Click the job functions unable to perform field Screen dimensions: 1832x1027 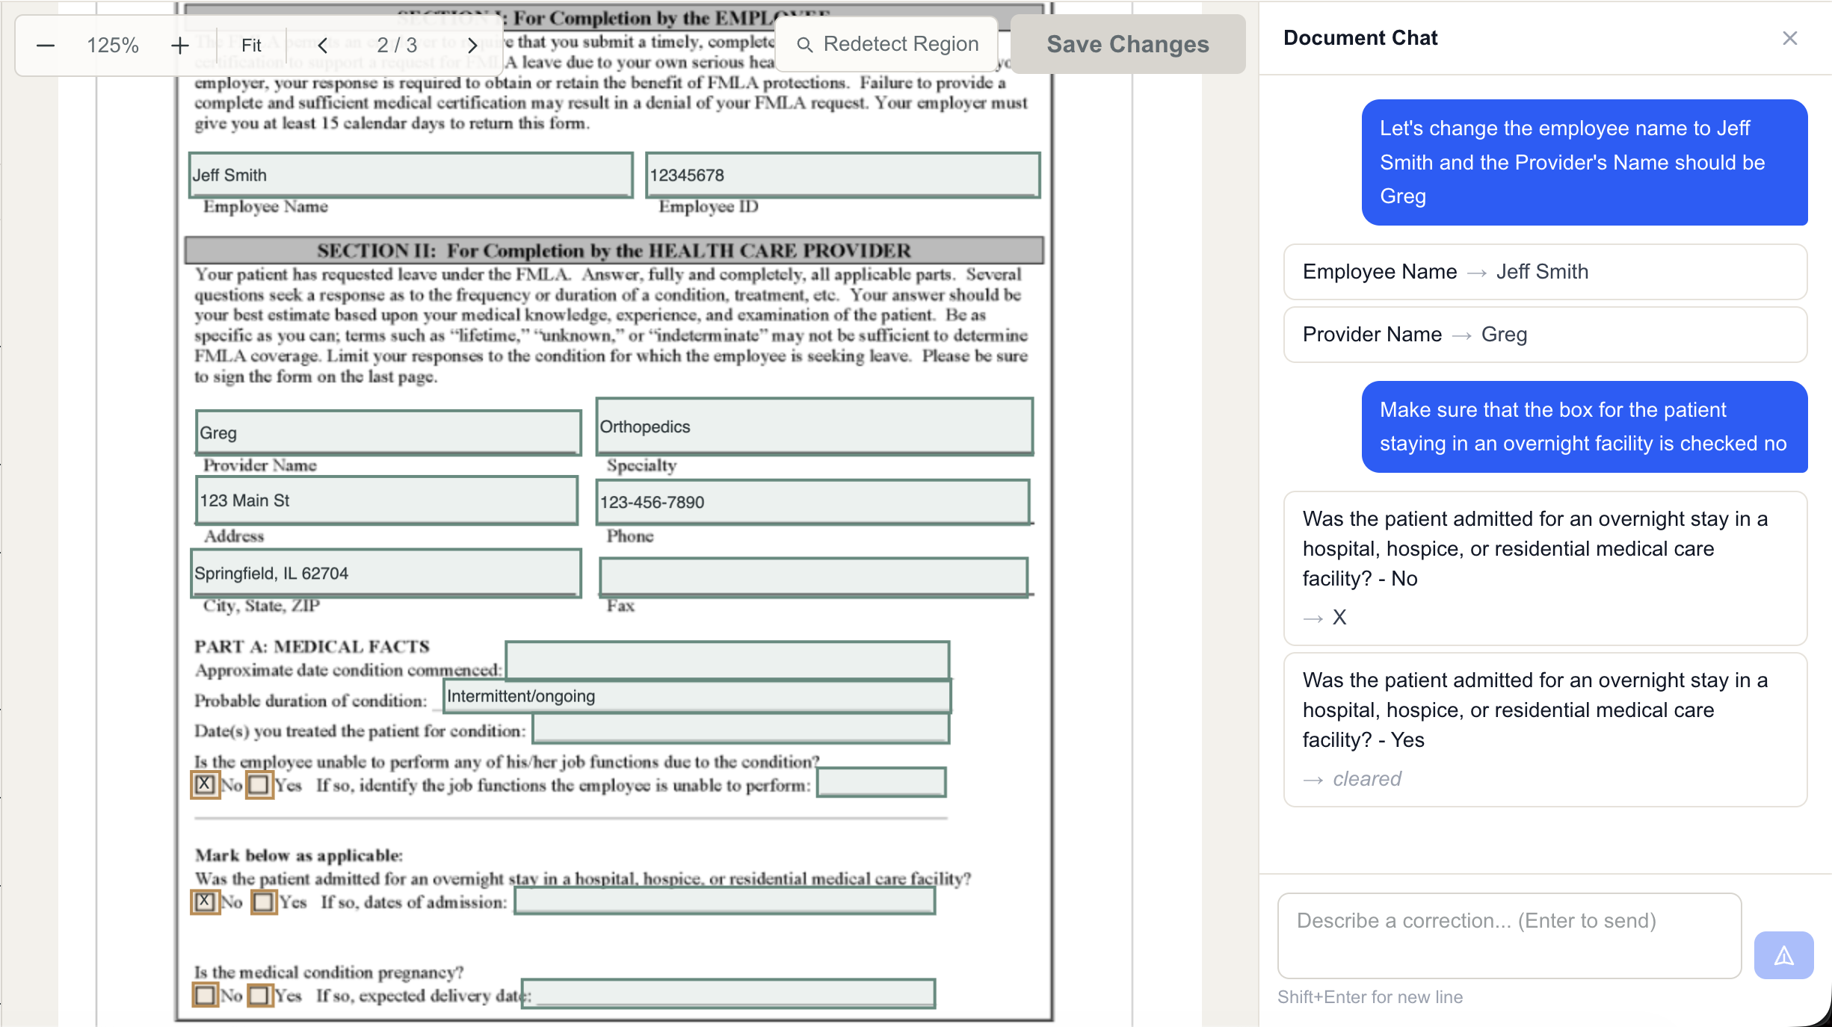881,783
